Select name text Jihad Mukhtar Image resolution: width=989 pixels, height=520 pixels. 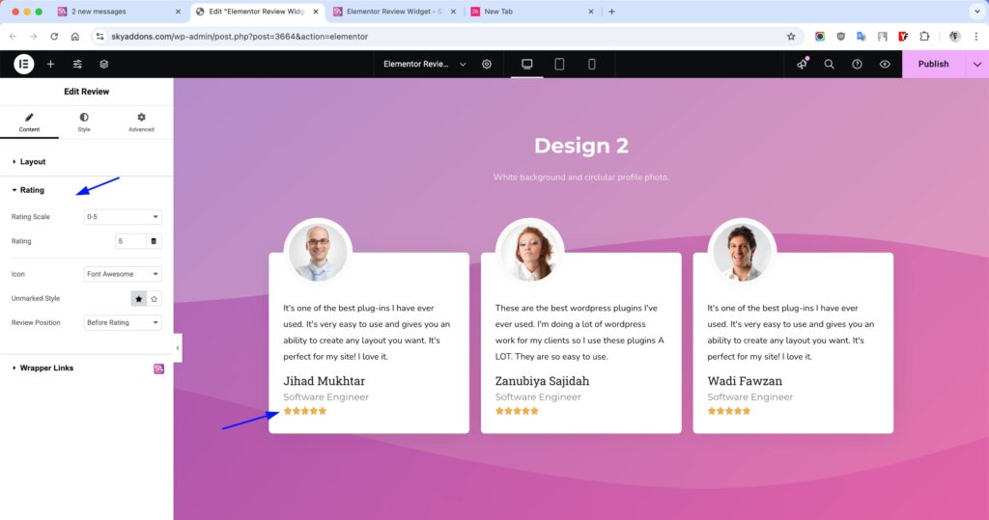click(x=325, y=381)
